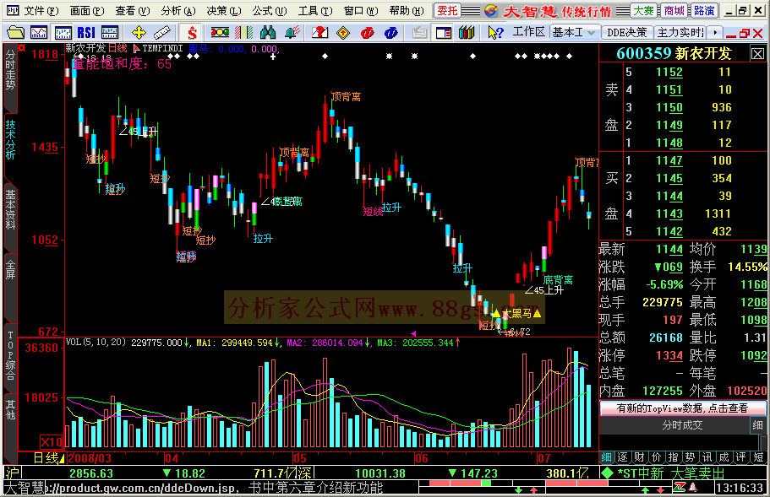Click the candlestick K-line chart icon
The width and height of the screenshot is (770, 497).
pyautogui.click(x=63, y=33)
